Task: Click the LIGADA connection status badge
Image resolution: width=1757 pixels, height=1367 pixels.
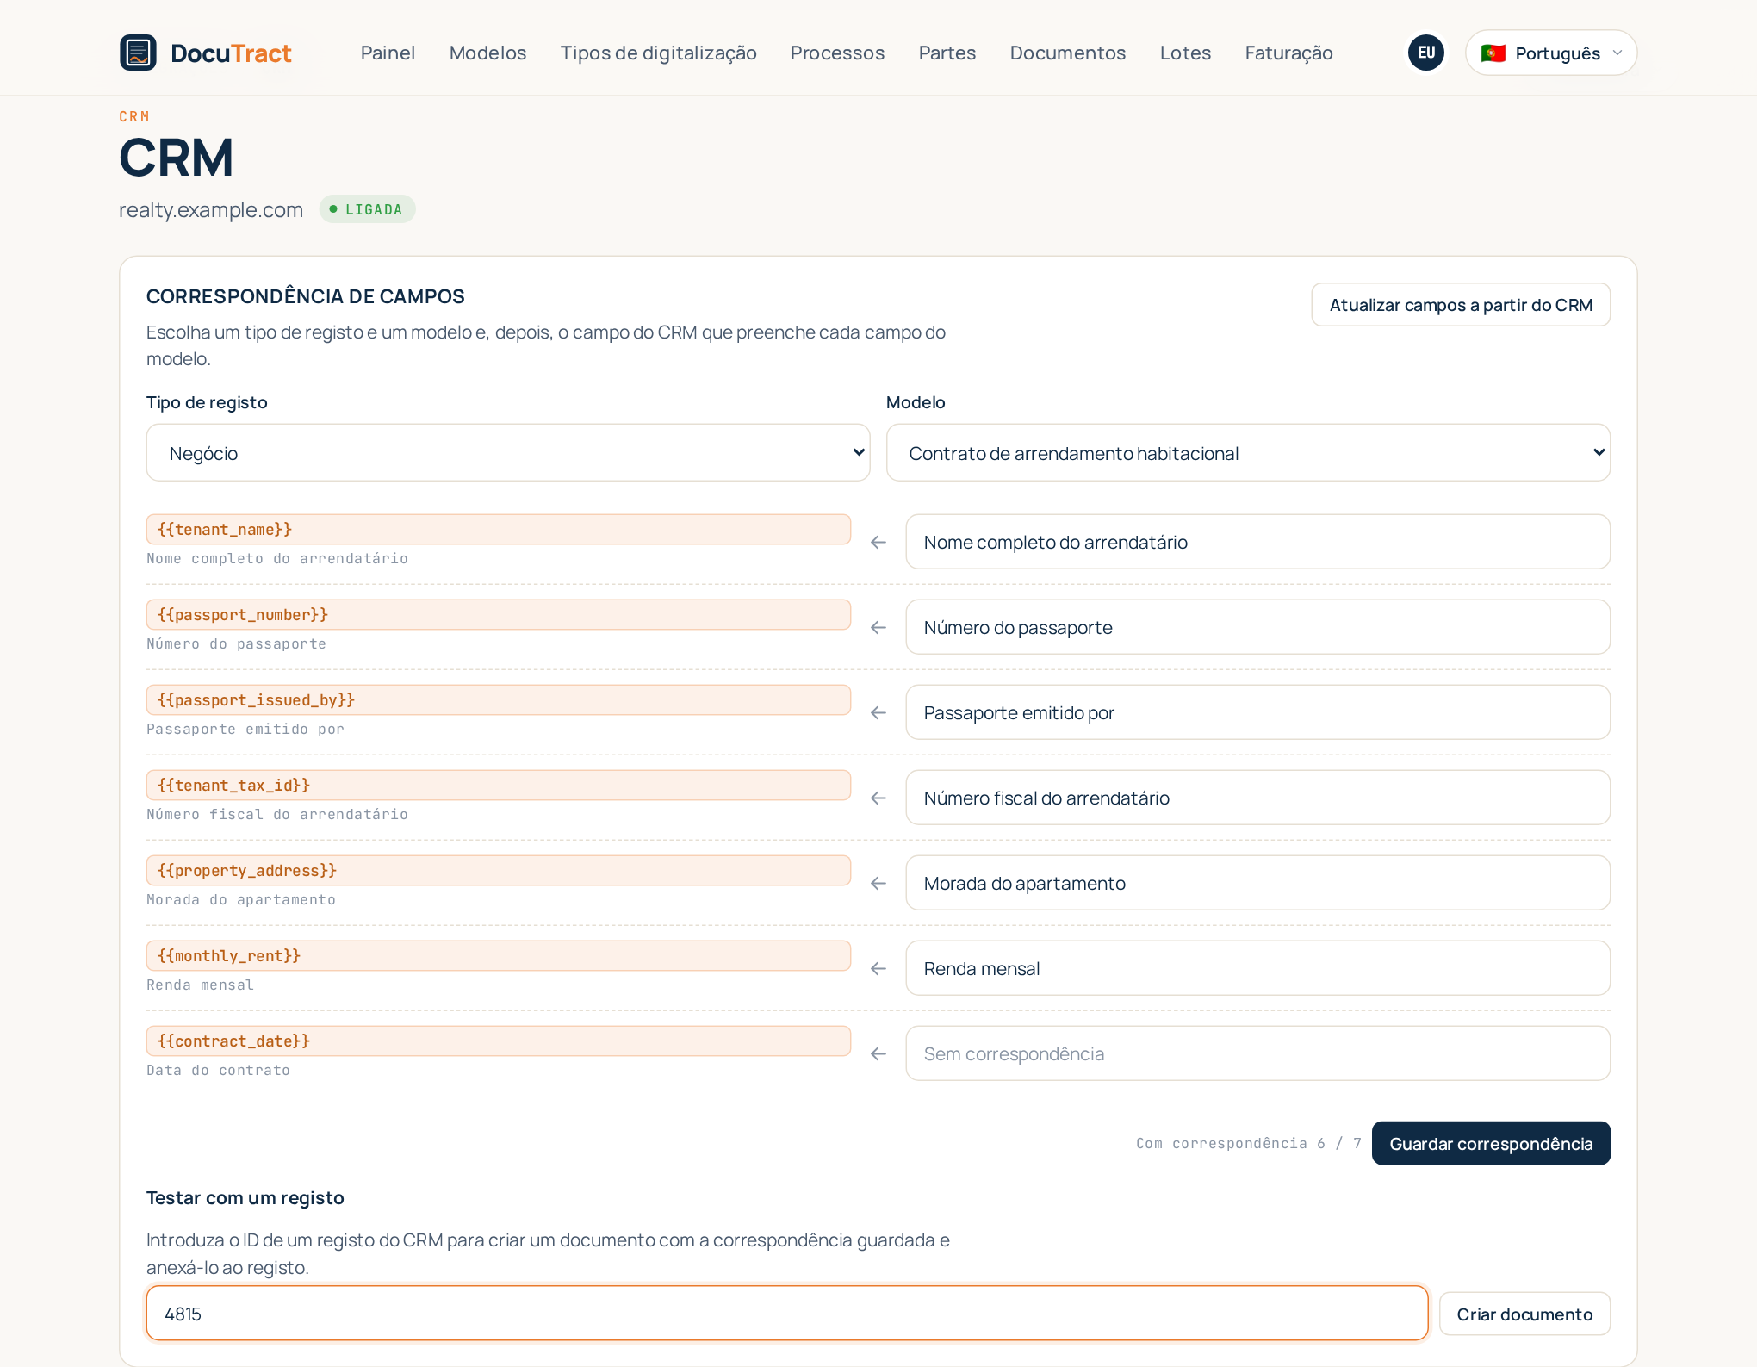Action: coord(367,209)
